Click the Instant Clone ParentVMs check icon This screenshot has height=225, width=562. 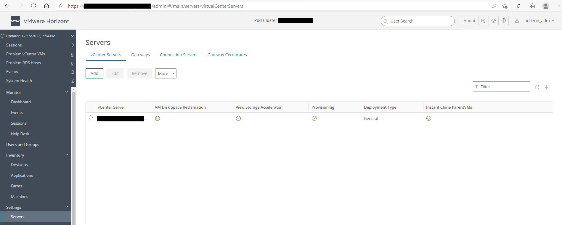pos(429,118)
